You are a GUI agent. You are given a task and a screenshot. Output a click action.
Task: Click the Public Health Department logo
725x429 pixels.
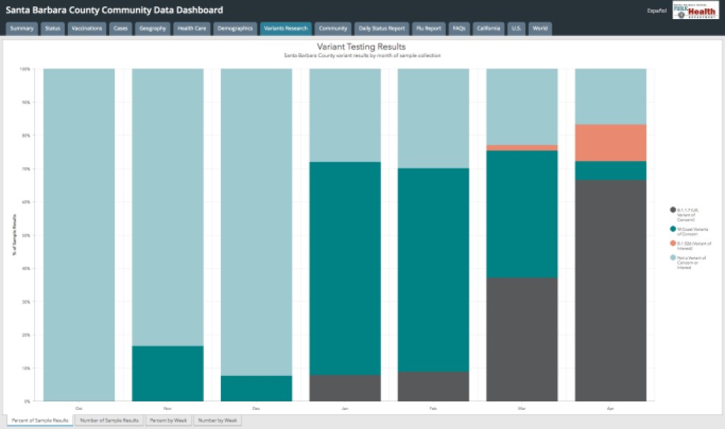point(695,11)
